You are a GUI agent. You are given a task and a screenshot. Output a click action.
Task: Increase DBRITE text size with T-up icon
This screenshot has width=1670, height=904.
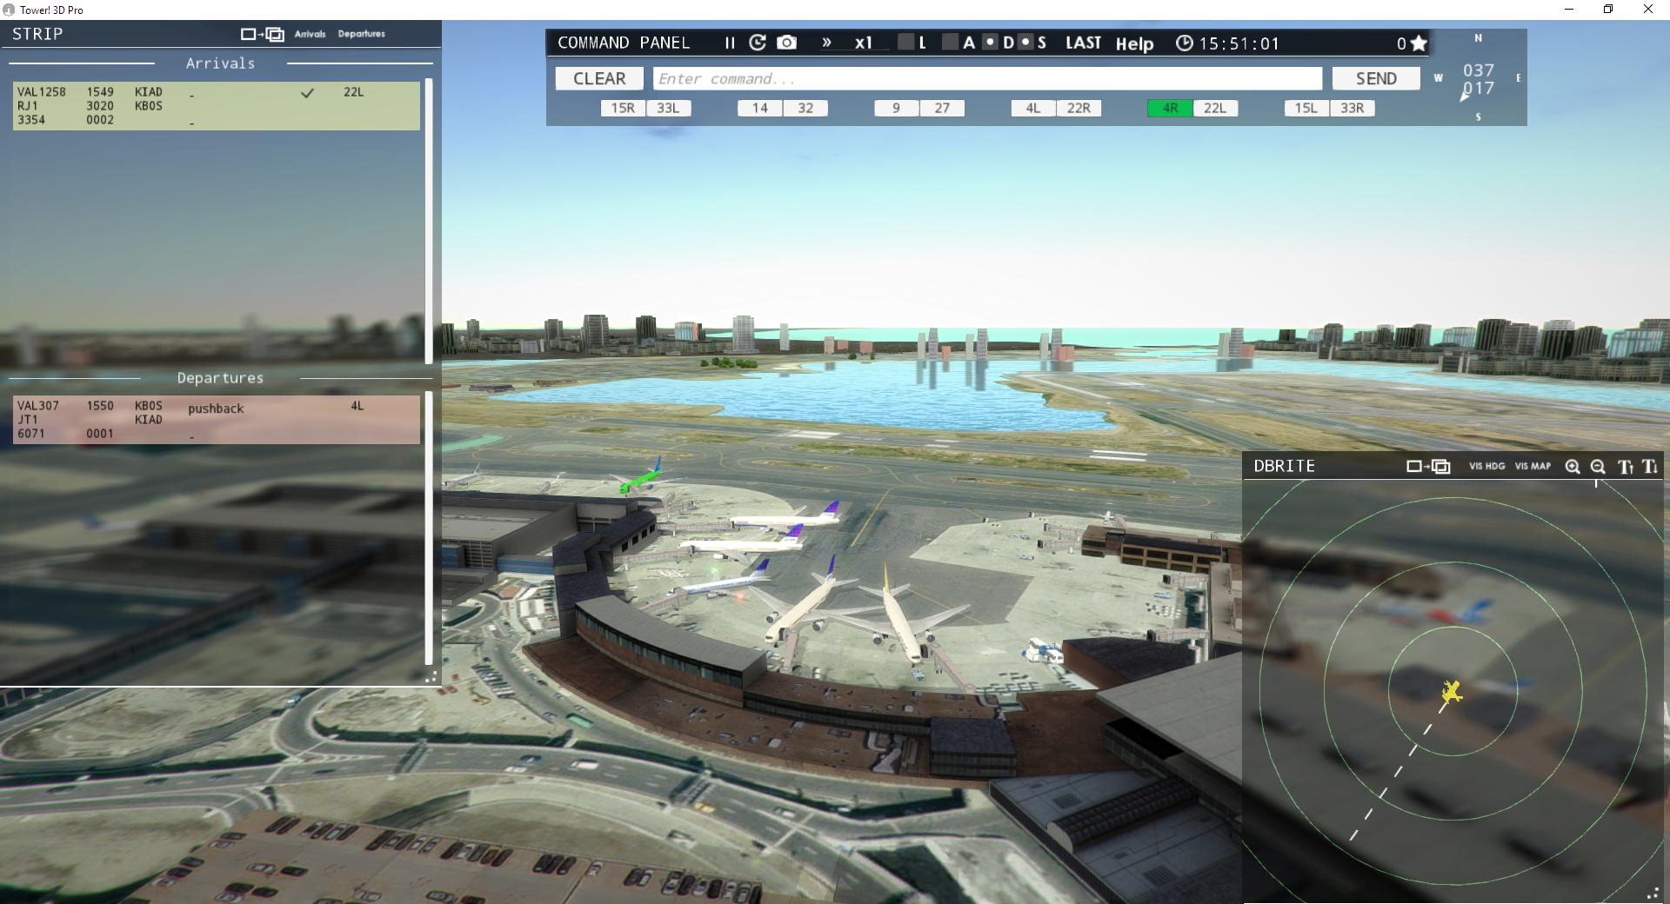[x=1624, y=467]
